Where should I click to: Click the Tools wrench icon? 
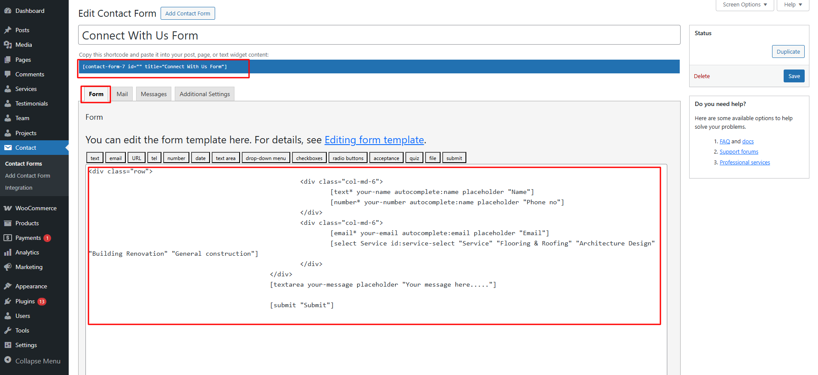pos(8,330)
